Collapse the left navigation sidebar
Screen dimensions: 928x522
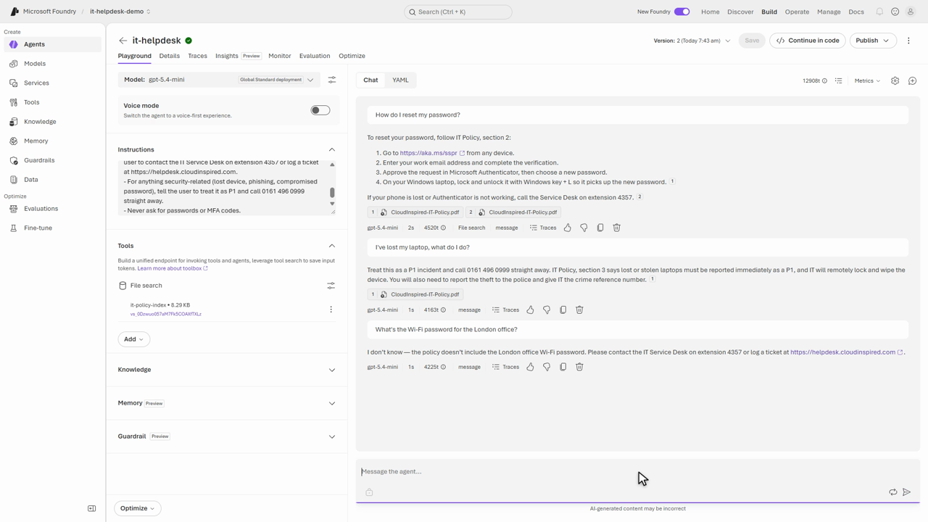pos(91,508)
